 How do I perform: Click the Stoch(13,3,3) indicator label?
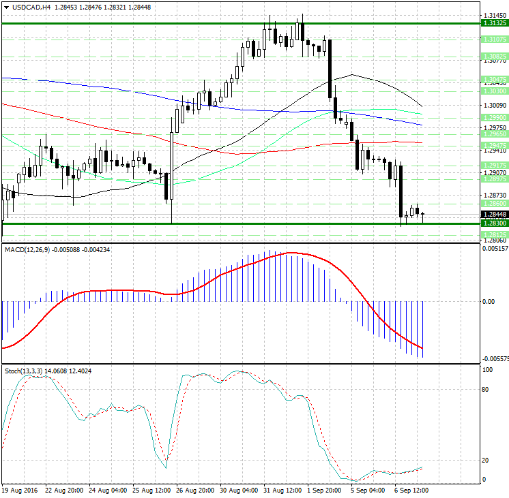click(x=24, y=371)
